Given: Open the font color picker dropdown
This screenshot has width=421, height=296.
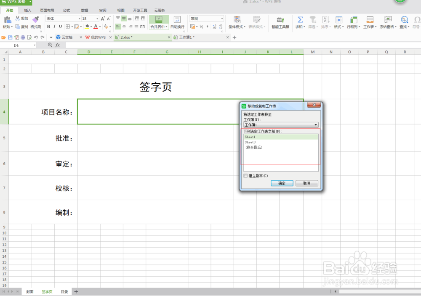Looking at the screenshot, I should point(100,26).
